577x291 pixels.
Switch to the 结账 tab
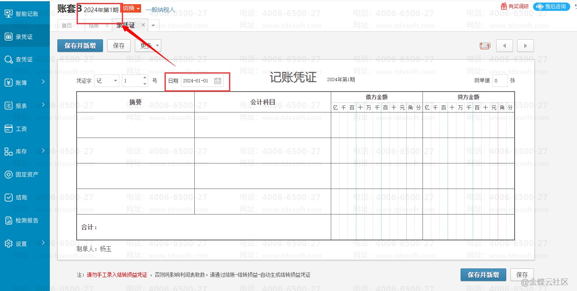click(94, 26)
